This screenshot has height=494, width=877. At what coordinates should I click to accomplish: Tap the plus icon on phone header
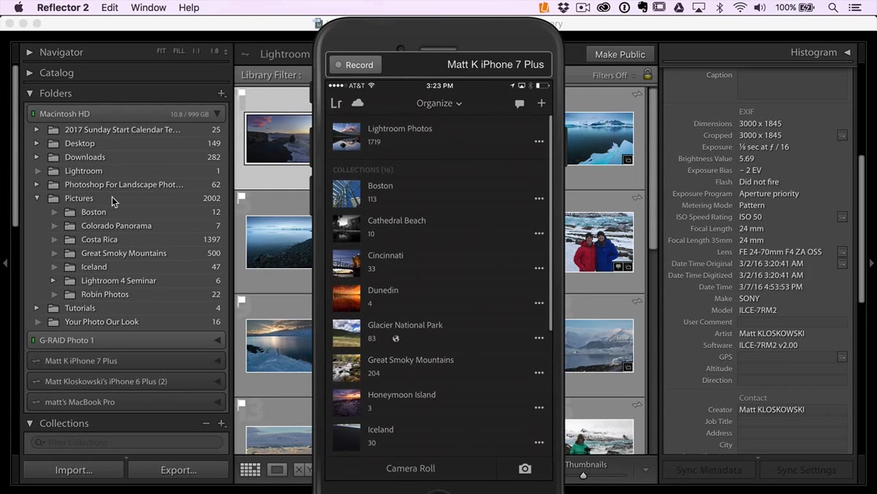[x=542, y=103]
